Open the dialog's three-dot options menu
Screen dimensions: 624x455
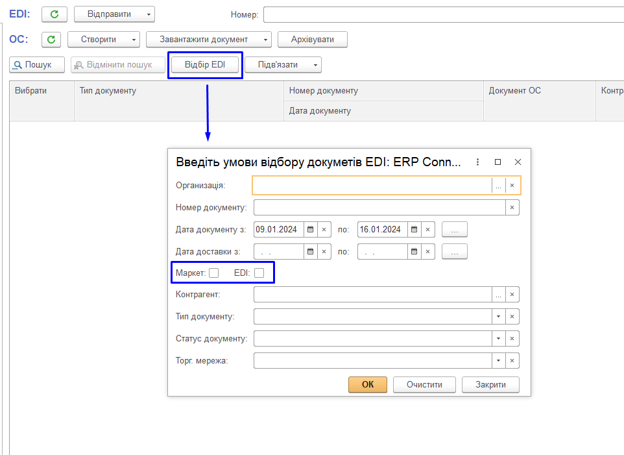(x=478, y=162)
